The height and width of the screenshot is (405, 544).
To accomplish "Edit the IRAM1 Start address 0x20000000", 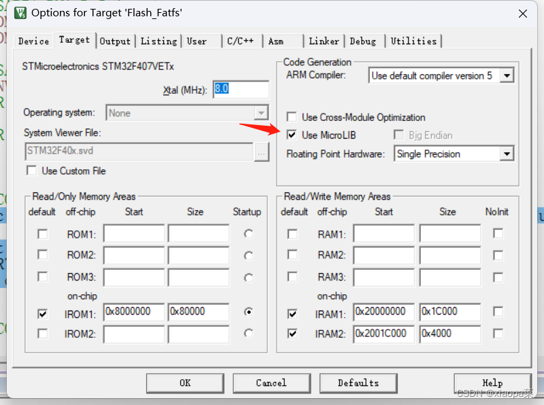I will tap(384, 312).
